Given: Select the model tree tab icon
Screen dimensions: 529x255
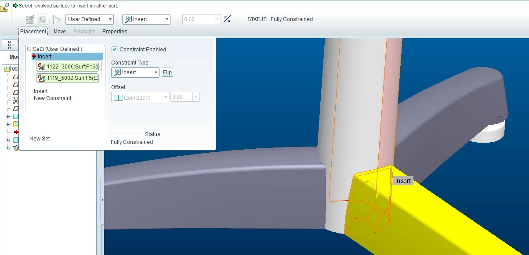Looking at the screenshot, I should (x=11, y=45).
